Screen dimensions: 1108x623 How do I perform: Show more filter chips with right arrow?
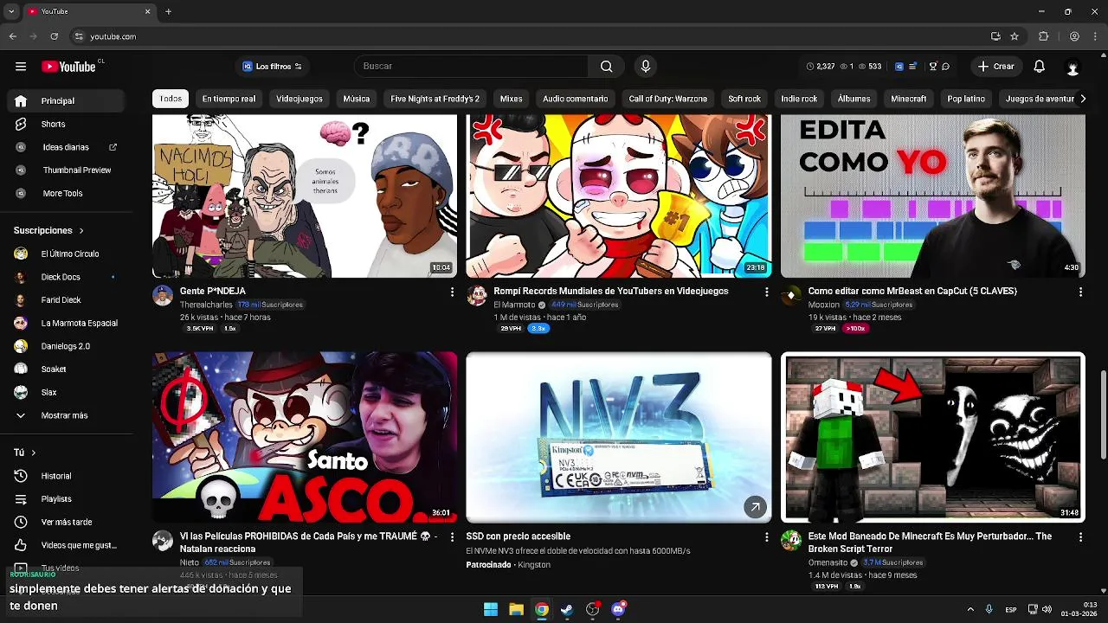(1082, 99)
